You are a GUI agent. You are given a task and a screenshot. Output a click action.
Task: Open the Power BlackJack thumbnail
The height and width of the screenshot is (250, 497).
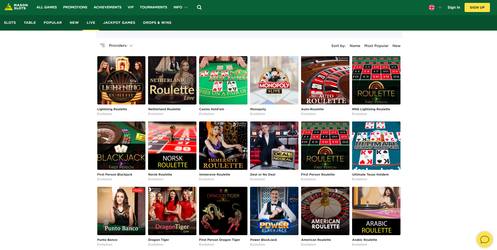pyautogui.click(x=274, y=211)
